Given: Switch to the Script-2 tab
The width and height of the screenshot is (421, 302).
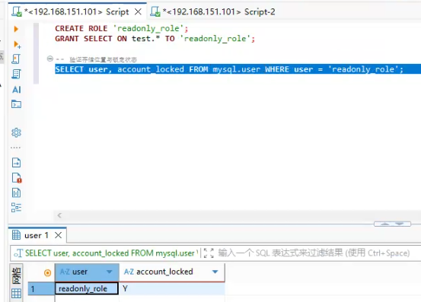Looking at the screenshot, I should point(212,12).
